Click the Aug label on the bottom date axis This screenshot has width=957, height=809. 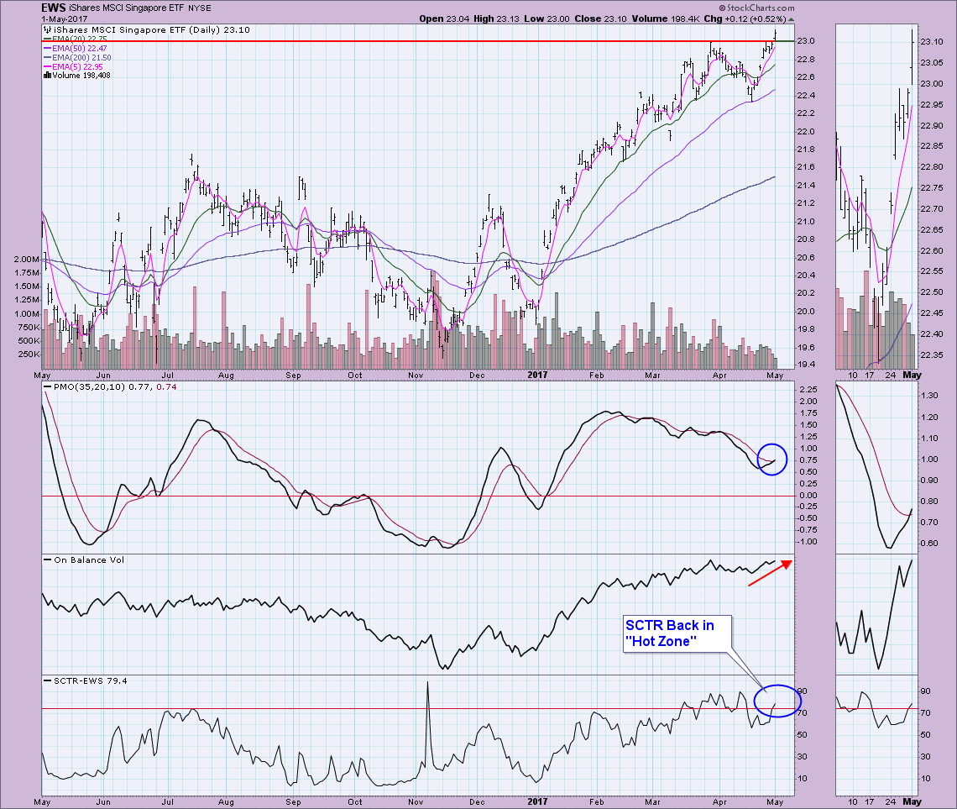click(x=226, y=801)
